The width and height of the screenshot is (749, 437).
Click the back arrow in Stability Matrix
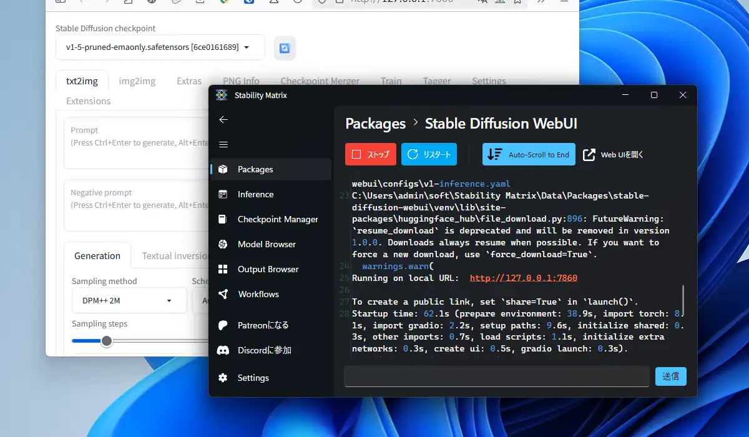pyautogui.click(x=223, y=119)
